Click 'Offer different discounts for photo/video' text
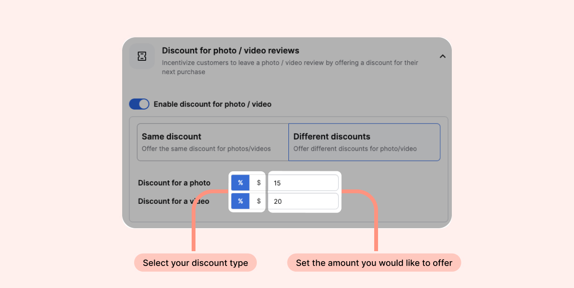574x288 pixels. tap(355, 149)
